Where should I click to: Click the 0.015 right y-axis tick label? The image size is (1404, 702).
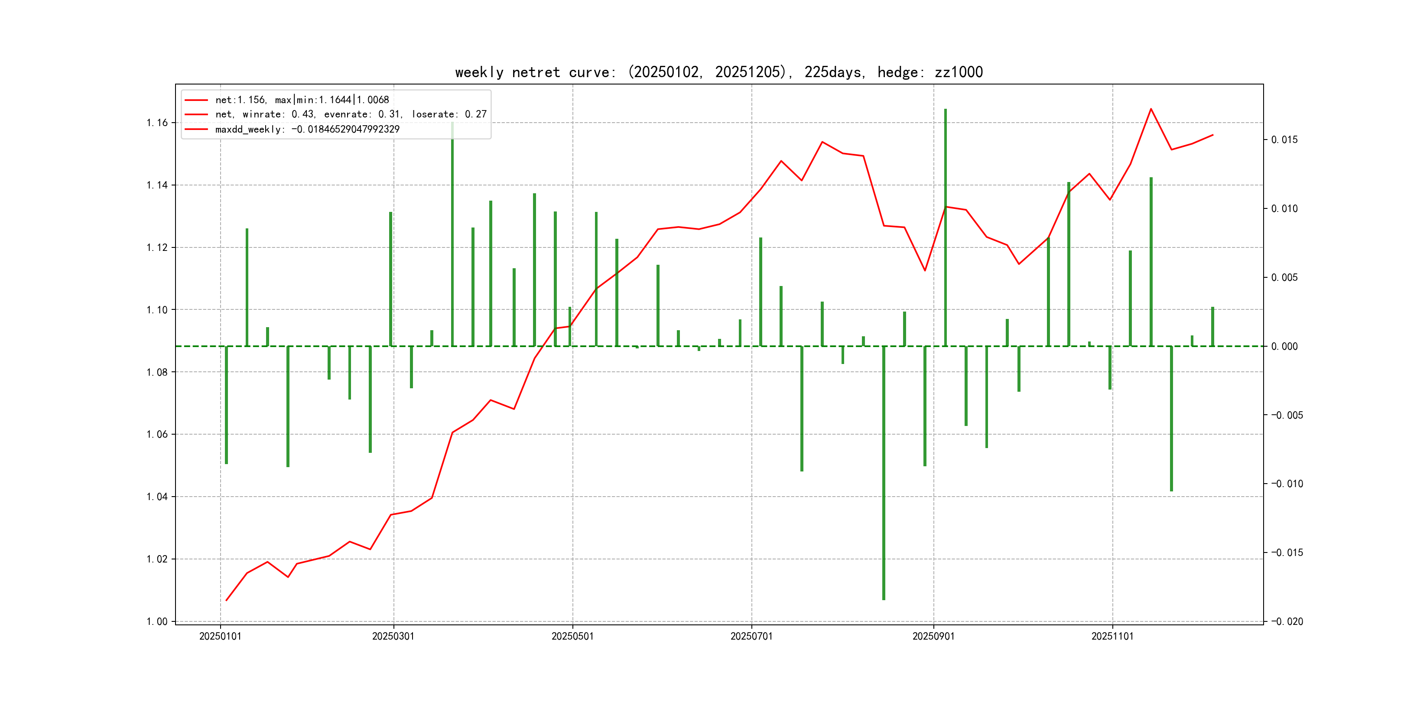(1284, 140)
